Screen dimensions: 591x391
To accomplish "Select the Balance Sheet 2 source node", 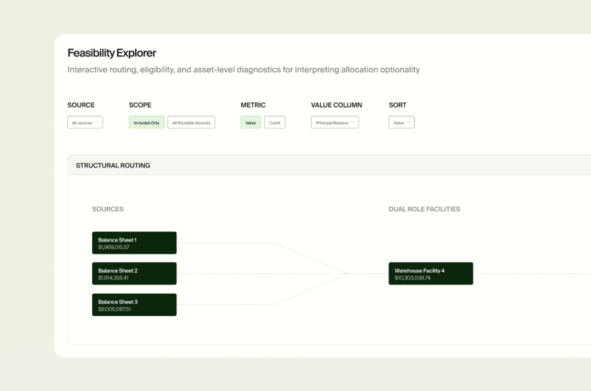I will [134, 273].
